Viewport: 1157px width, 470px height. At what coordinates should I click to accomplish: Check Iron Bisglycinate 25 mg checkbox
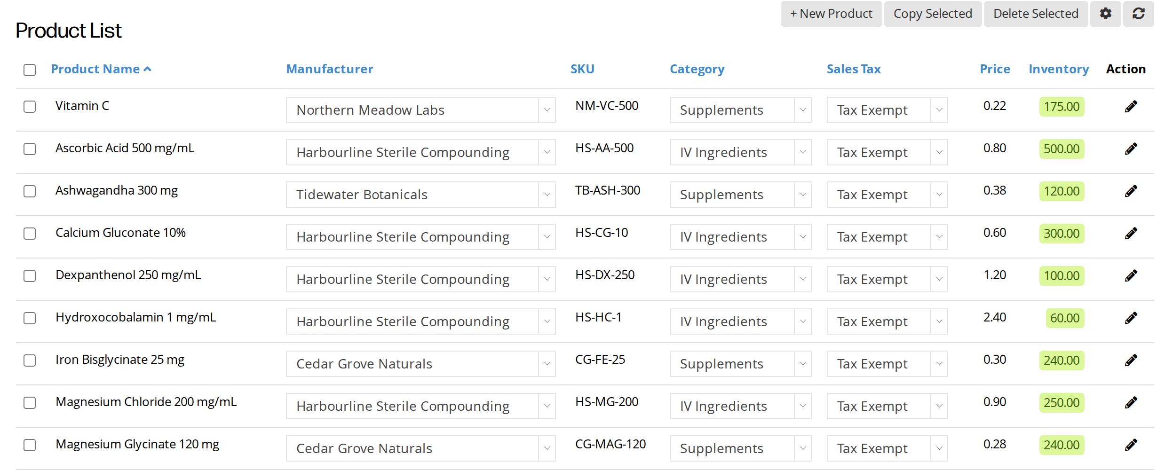30,360
